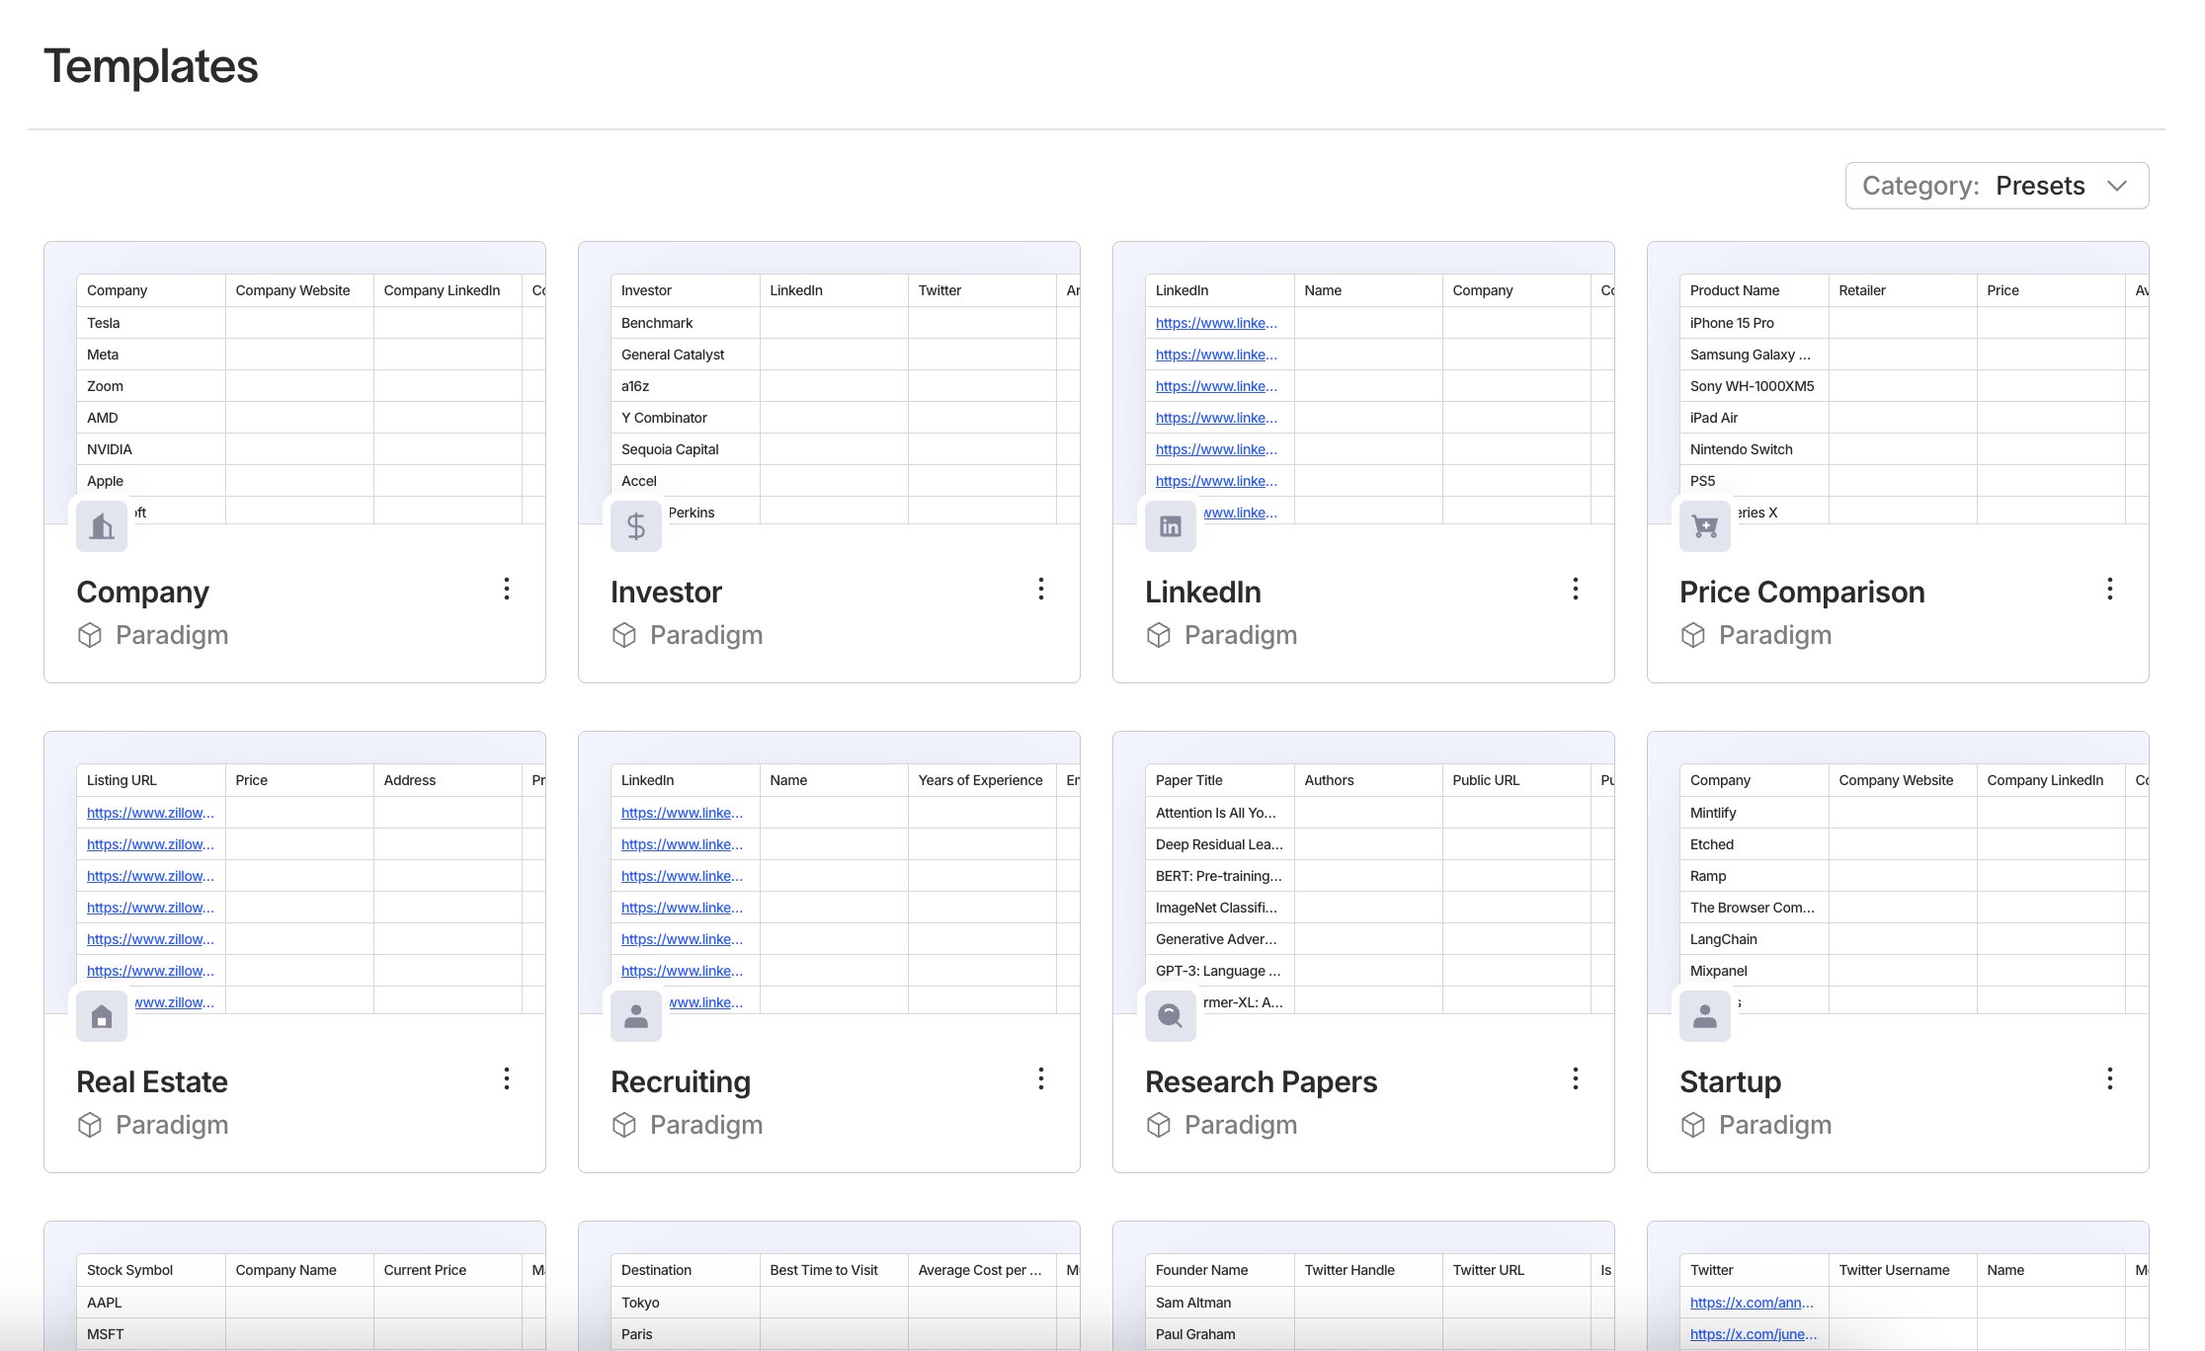The height and width of the screenshot is (1351, 2205).
Task: Open the options menu on Price Comparison
Action: [2110, 590]
